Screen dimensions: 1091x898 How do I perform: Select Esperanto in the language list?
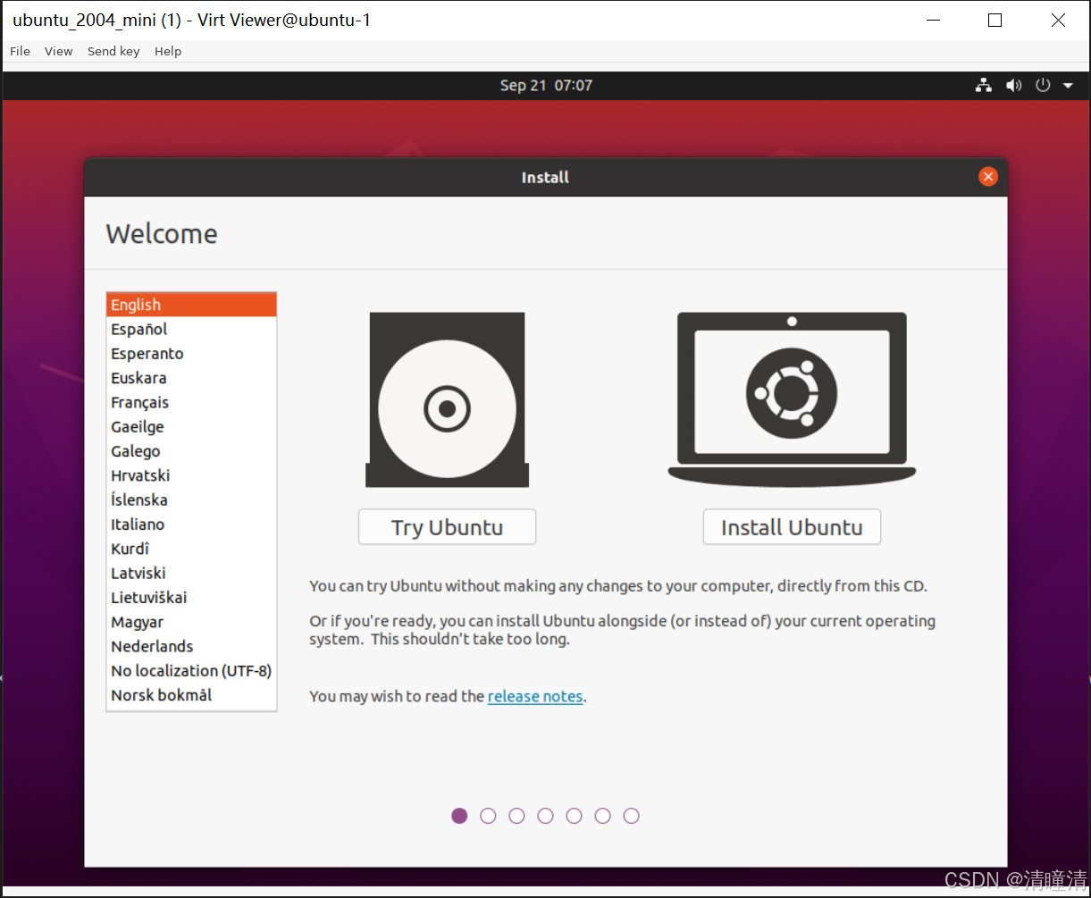[191, 354]
